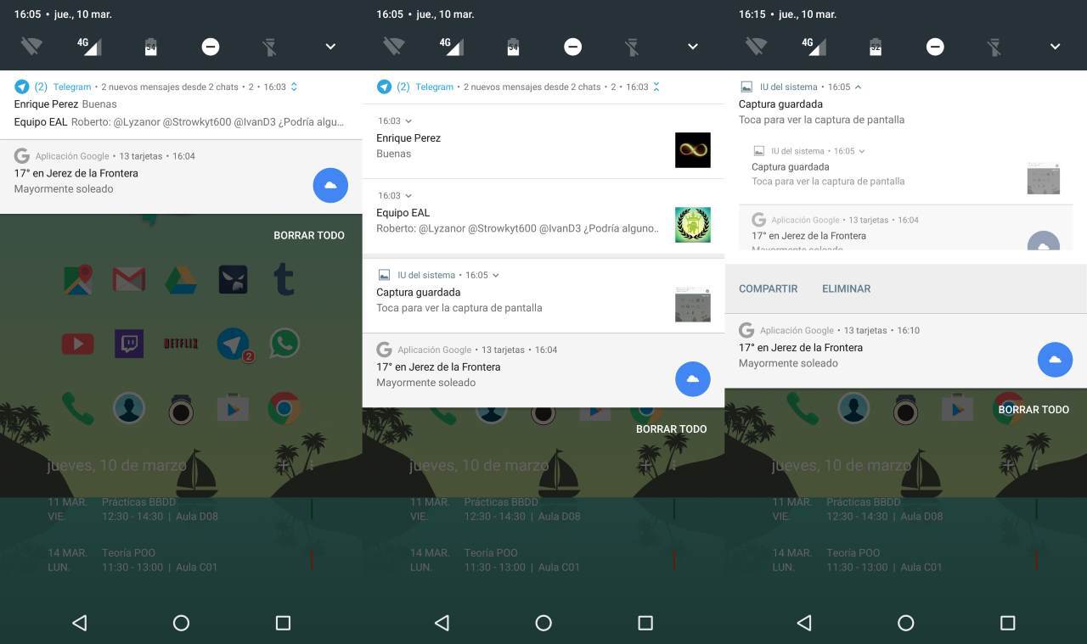Open Equipo EAL group avatar thumbnail
The width and height of the screenshot is (1087, 644).
coord(693,225)
